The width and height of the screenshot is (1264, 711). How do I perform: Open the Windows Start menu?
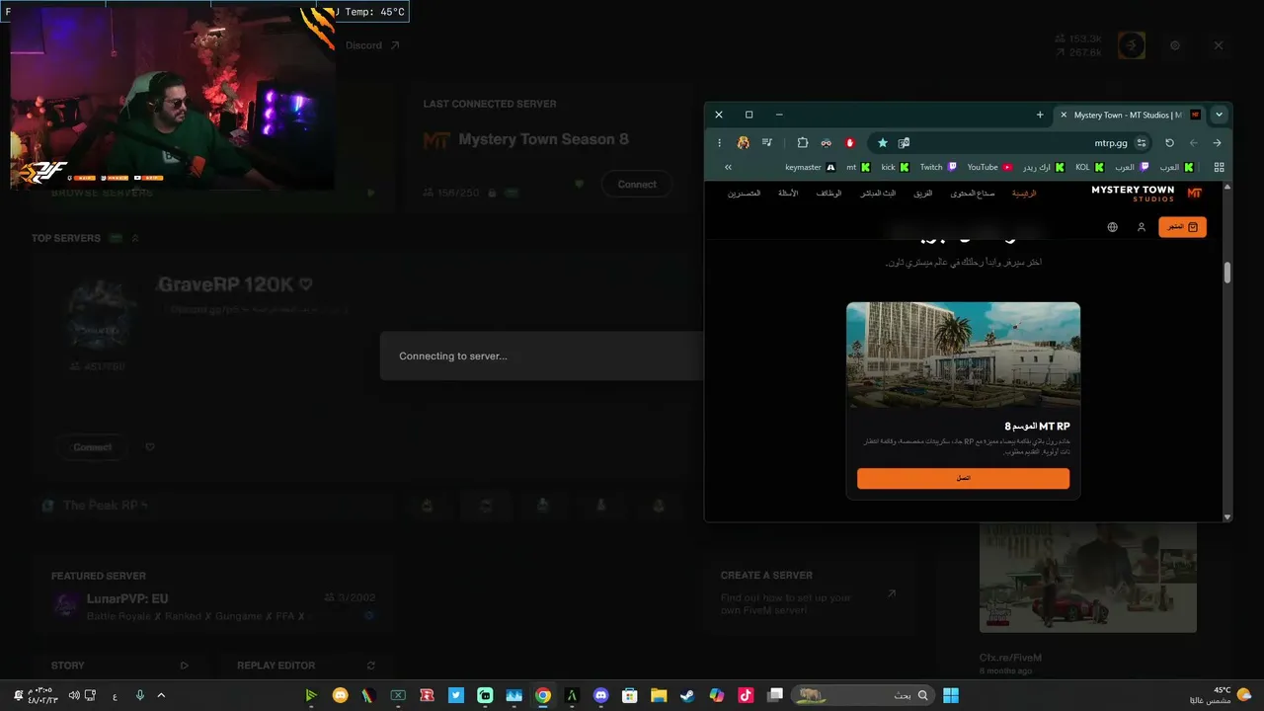pos(951,695)
